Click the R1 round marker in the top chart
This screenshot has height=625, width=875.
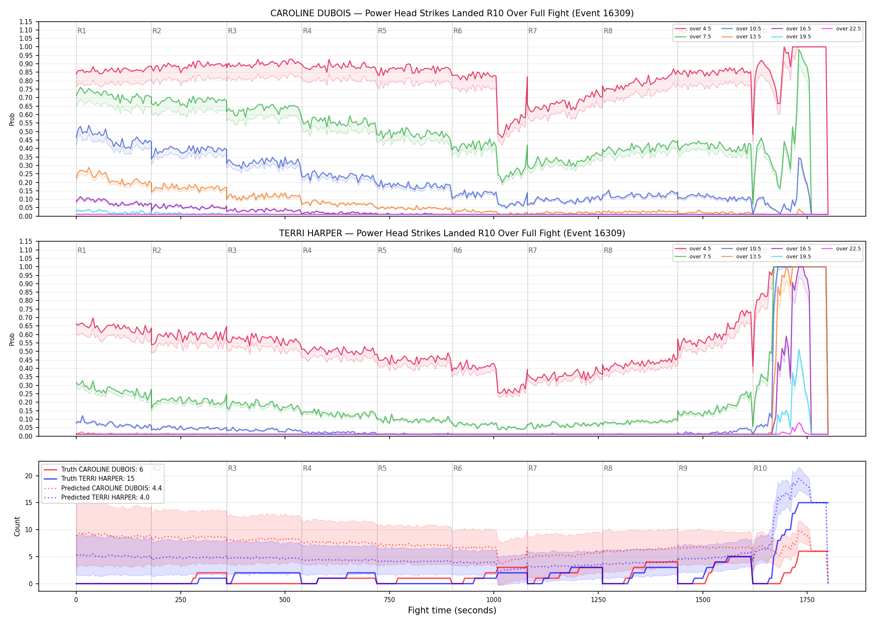point(82,31)
